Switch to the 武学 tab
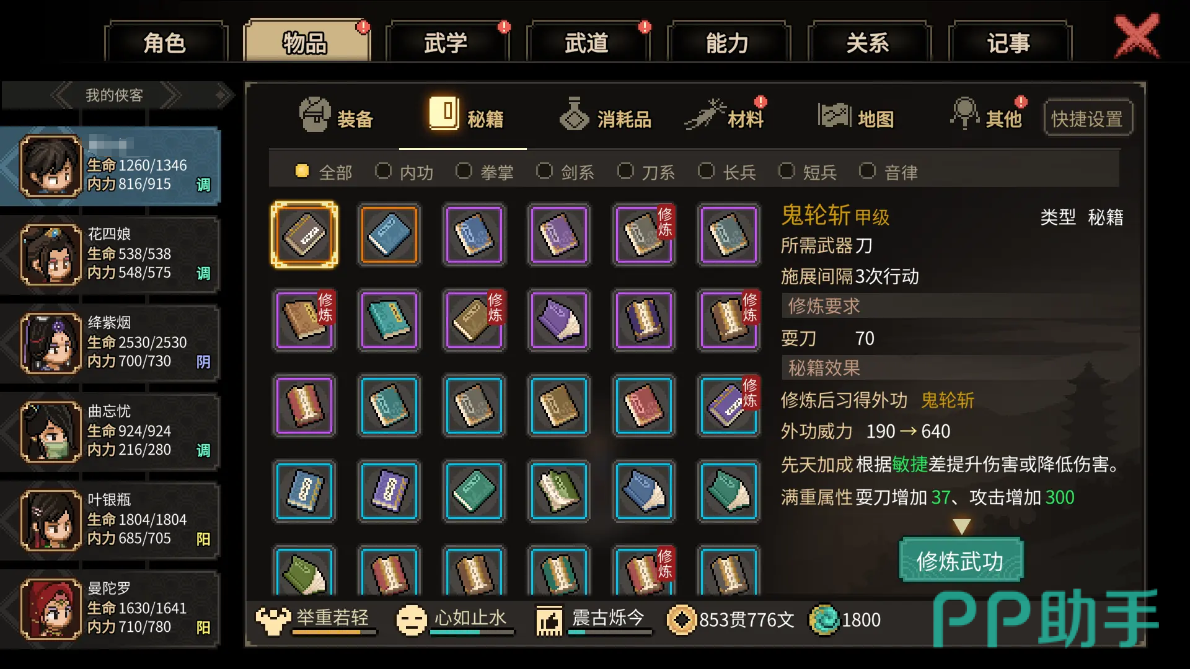1190x669 pixels. (x=446, y=42)
